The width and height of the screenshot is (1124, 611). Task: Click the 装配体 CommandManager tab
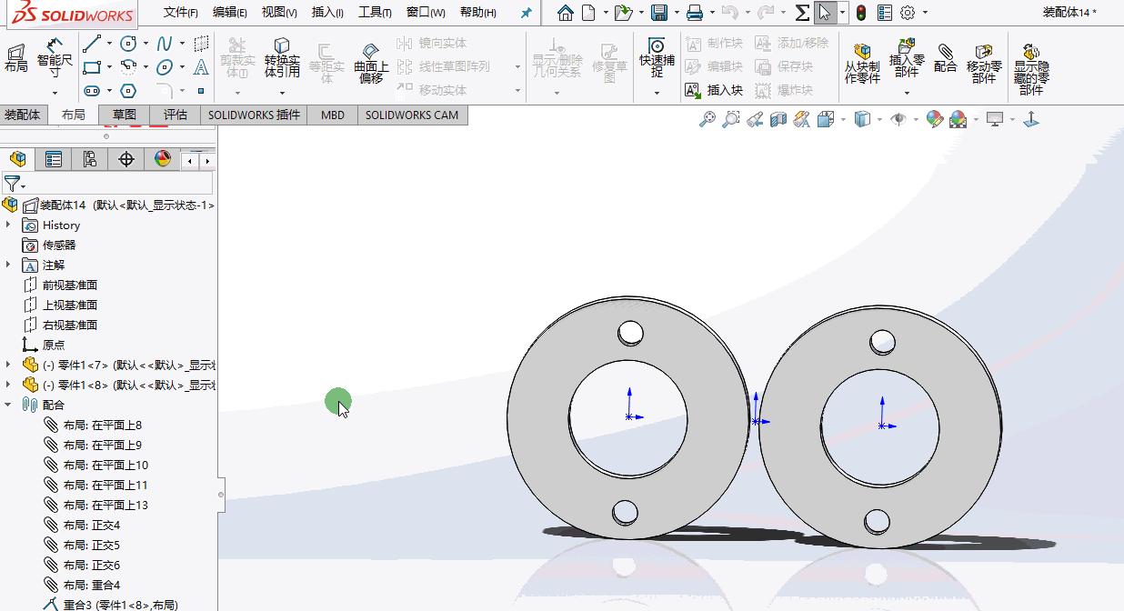[24, 115]
